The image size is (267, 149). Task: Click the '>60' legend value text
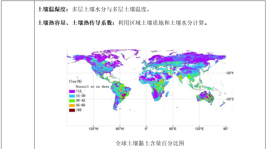[79, 110]
